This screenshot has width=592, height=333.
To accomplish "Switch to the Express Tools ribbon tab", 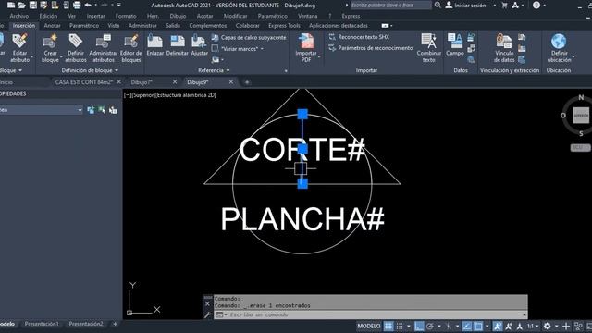I will click(x=284, y=26).
